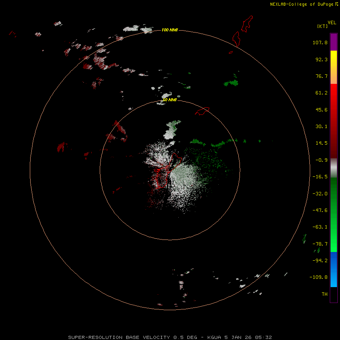Click the small island outline on the 50 NMI ring

pos(202,111)
